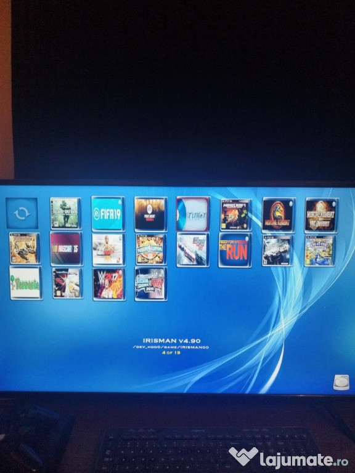This screenshot has width=355, height=473.
Task: Launch the NASCAR 15 tile
Action: [66, 249]
